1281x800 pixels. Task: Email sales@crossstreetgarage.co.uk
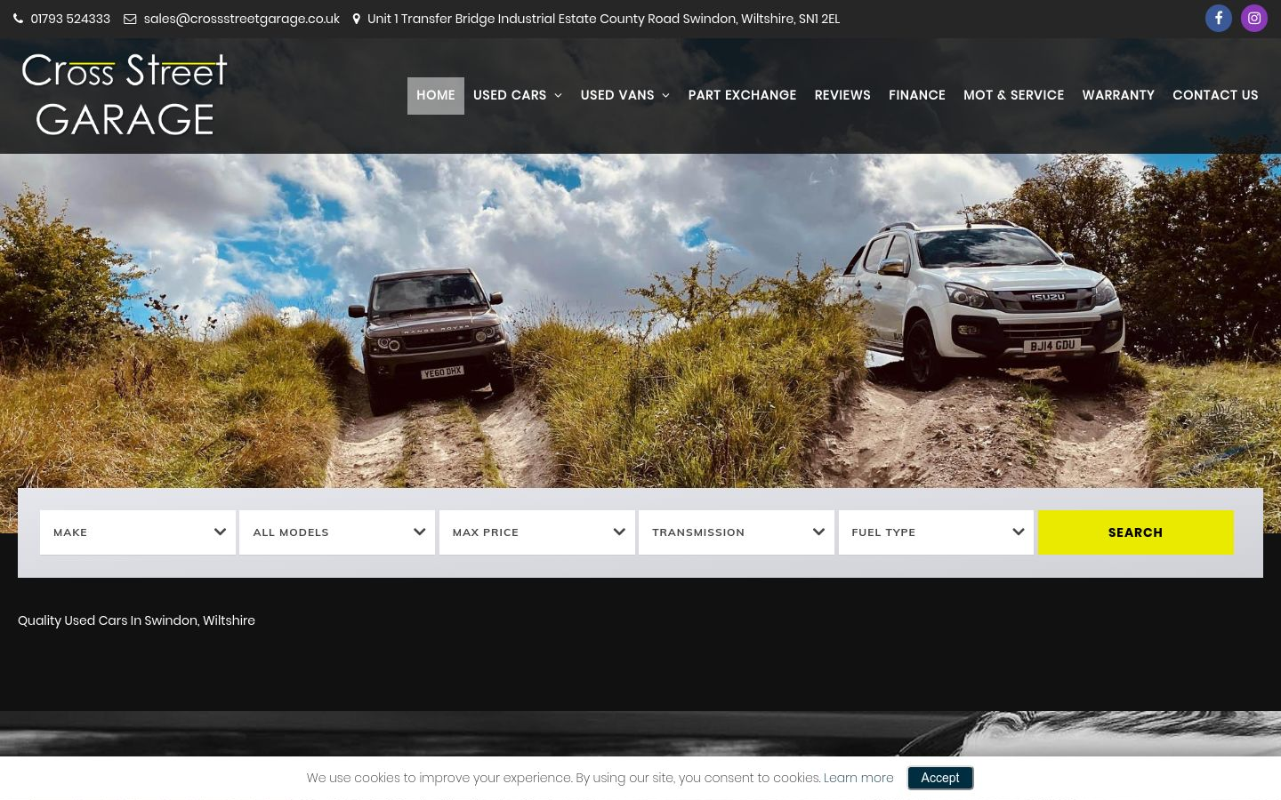241,19
